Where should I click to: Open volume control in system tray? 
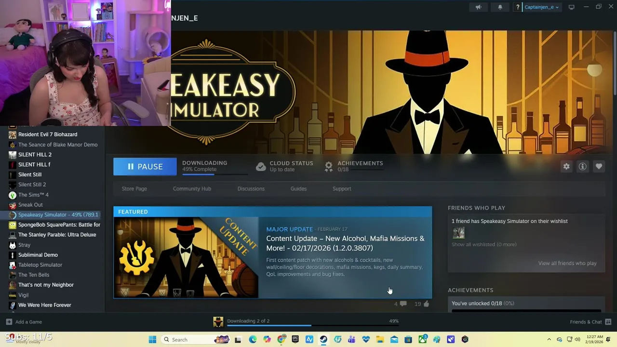[577, 340]
